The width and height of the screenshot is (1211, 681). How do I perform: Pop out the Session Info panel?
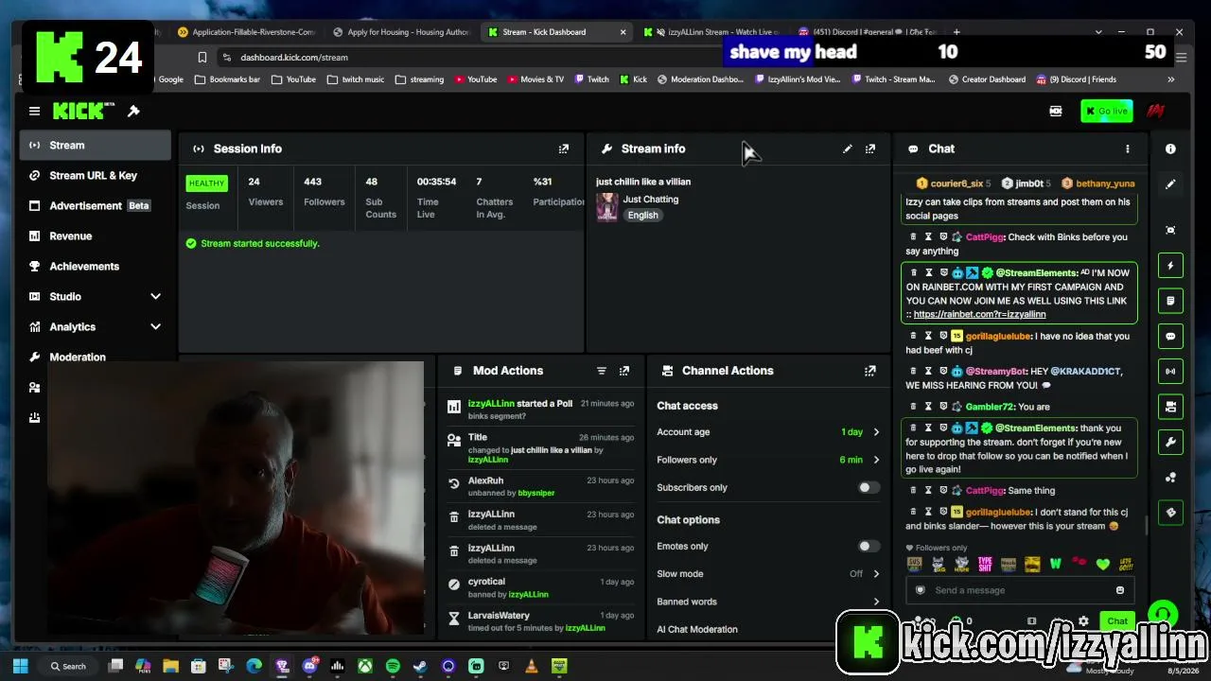coord(564,148)
